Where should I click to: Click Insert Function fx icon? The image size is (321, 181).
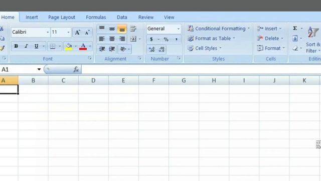[x=76, y=69]
